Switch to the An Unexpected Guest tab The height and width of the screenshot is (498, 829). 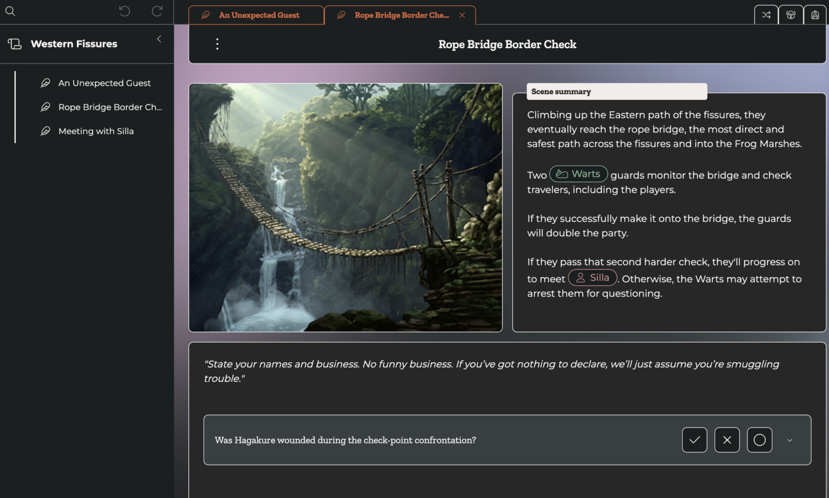pos(259,15)
